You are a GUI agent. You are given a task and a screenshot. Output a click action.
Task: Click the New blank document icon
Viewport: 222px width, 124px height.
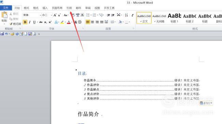(26, 34)
